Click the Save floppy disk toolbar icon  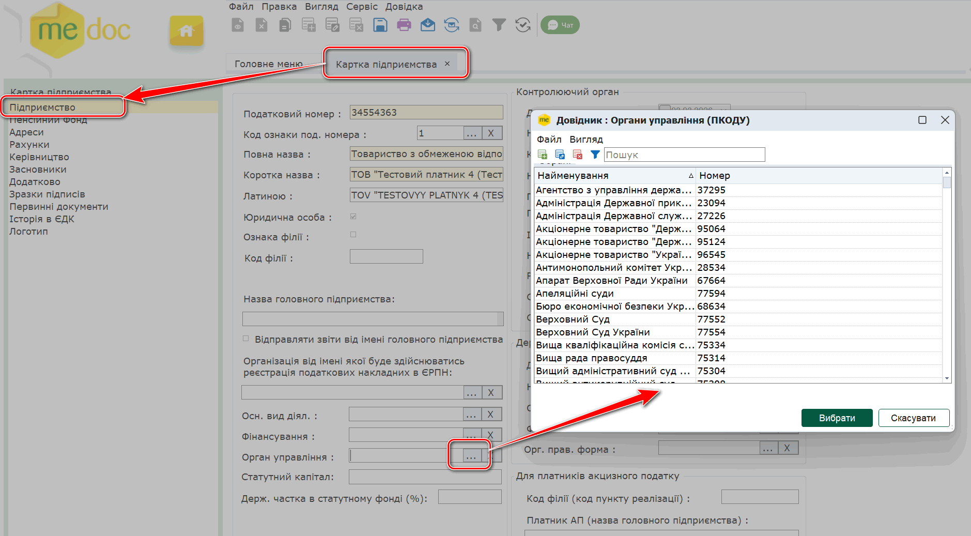(x=380, y=25)
